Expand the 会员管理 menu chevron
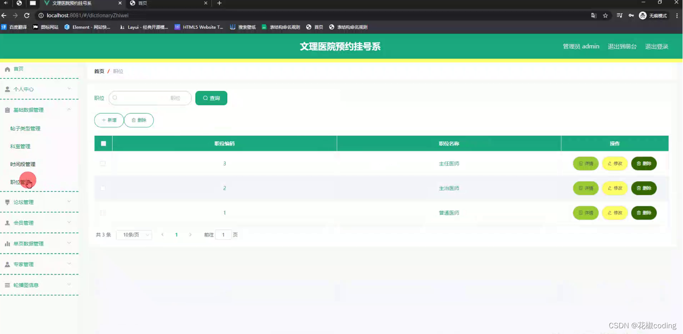Image resolution: width=683 pixels, height=334 pixels. click(69, 223)
